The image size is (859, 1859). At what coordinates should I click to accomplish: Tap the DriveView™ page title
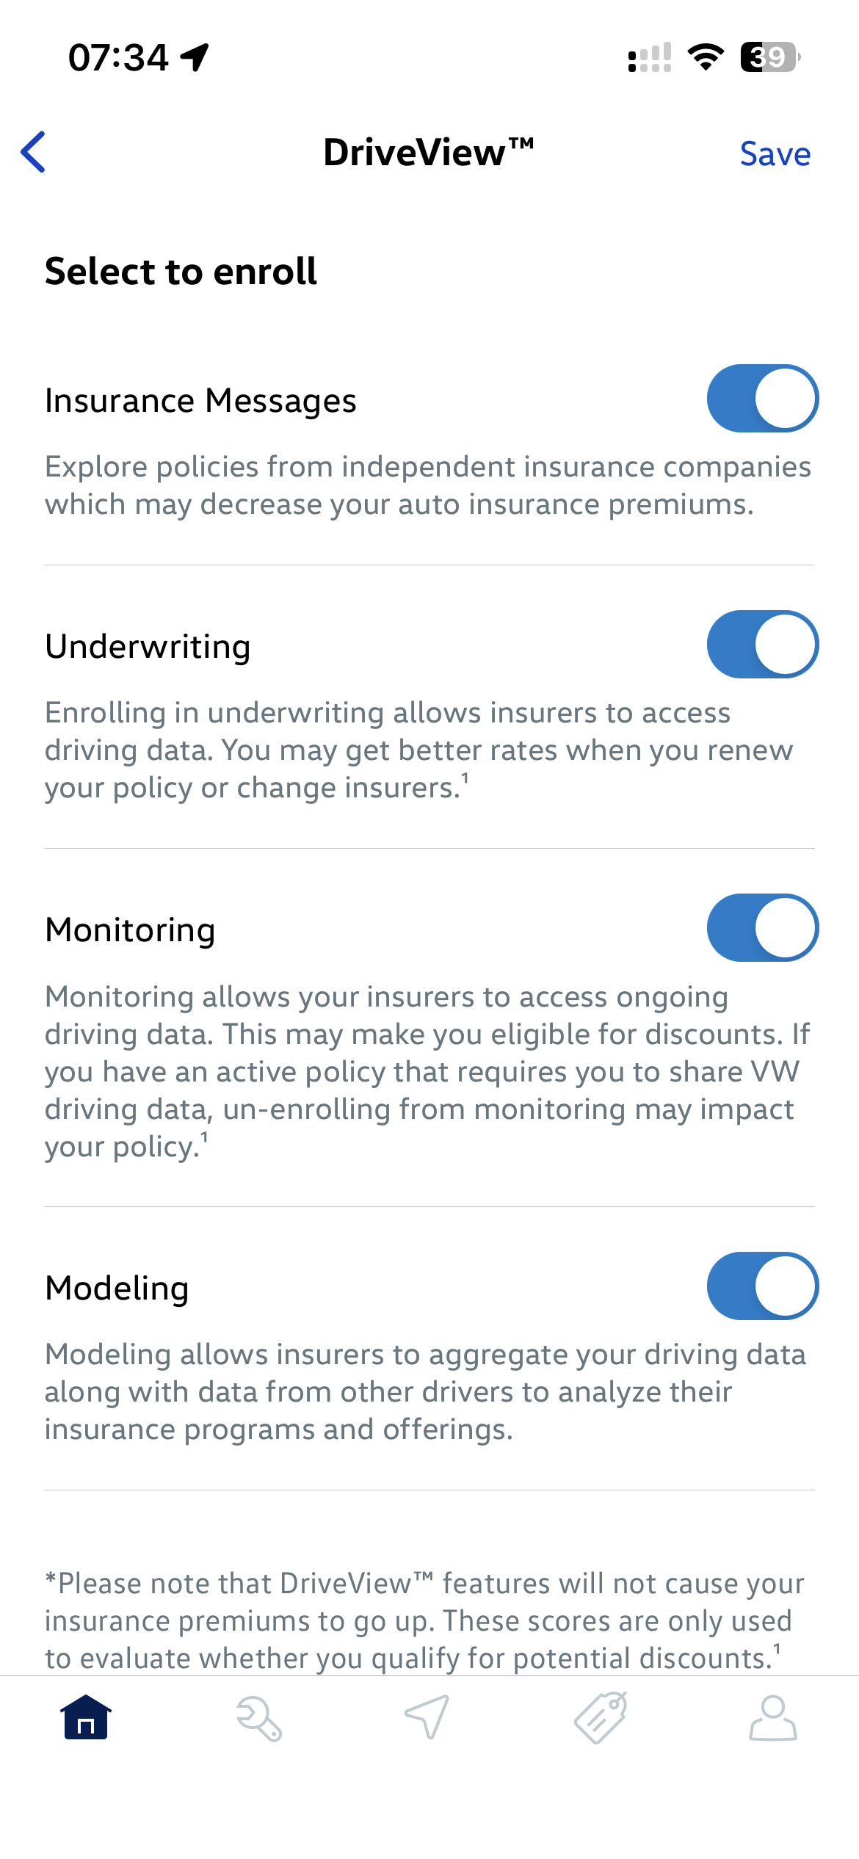pyautogui.click(x=429, y=153)
